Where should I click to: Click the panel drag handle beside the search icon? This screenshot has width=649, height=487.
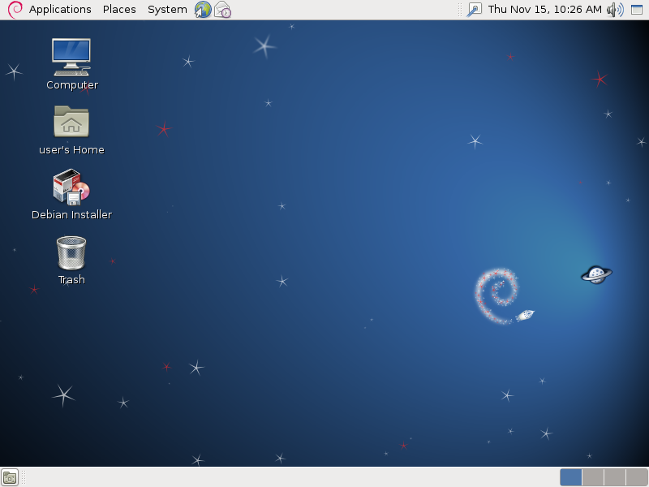[x=460, y=10]
